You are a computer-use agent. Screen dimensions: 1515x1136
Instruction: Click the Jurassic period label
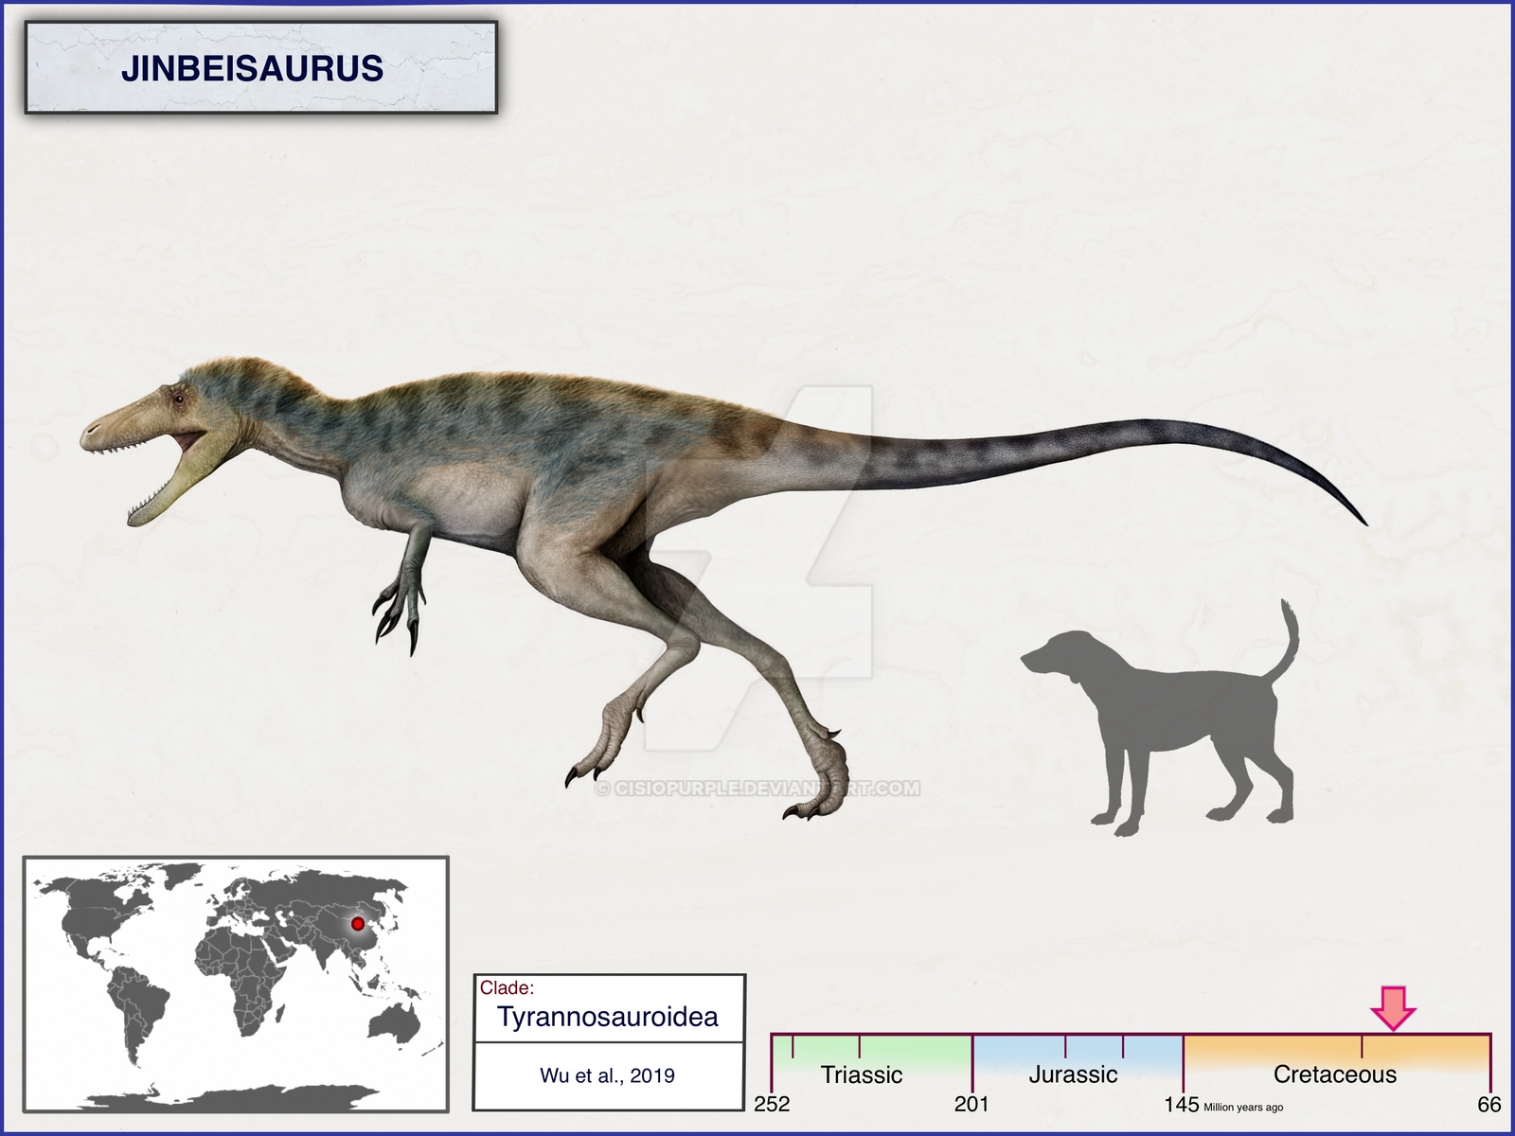point(1073,1074)
